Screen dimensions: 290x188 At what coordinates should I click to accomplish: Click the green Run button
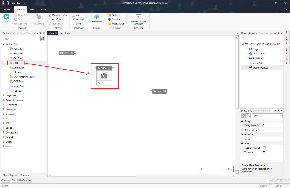click(7, 17)
